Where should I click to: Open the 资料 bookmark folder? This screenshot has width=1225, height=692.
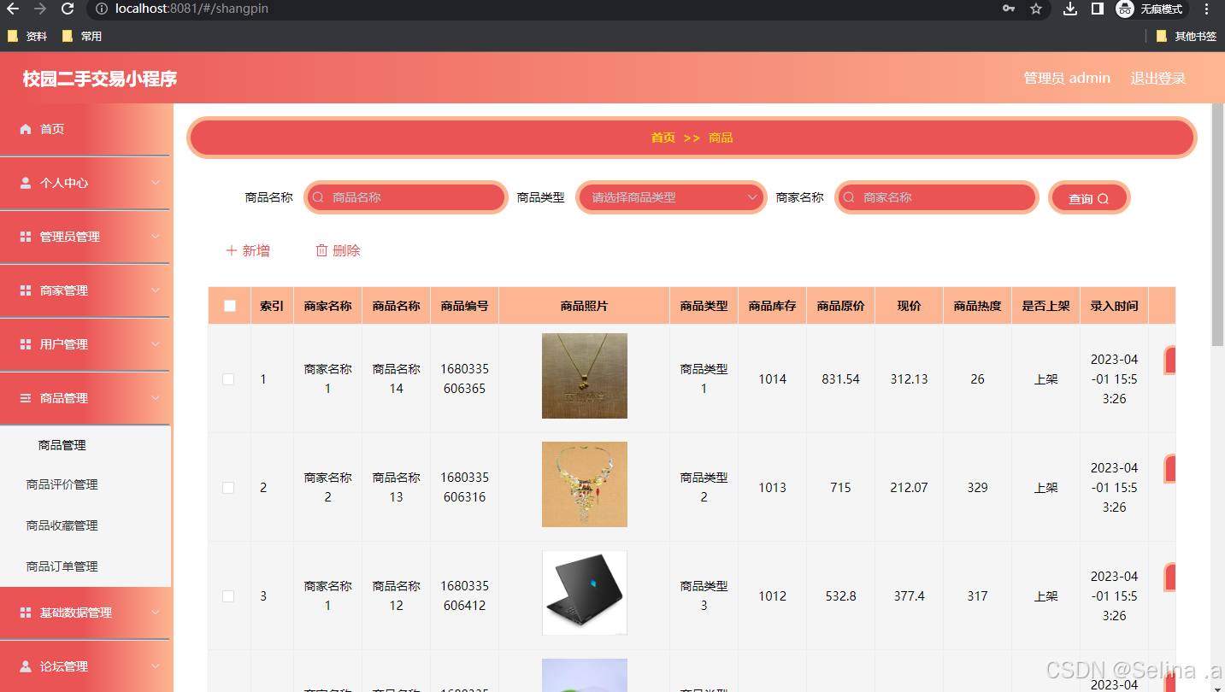click(27, 36)
